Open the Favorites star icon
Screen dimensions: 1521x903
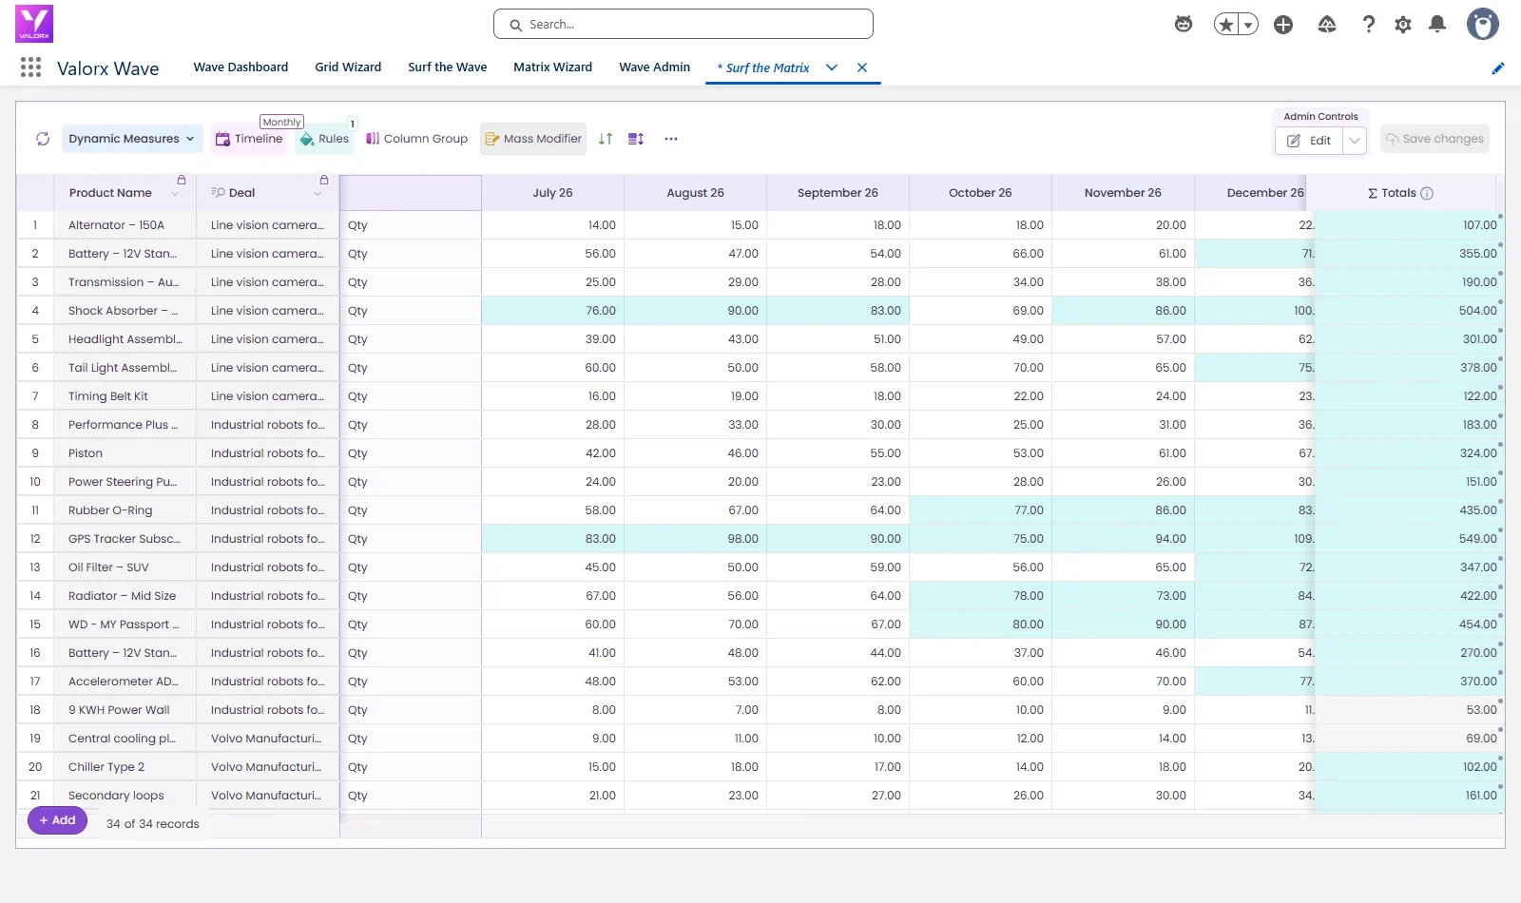pyautogui.click(x=1226, y=25)
